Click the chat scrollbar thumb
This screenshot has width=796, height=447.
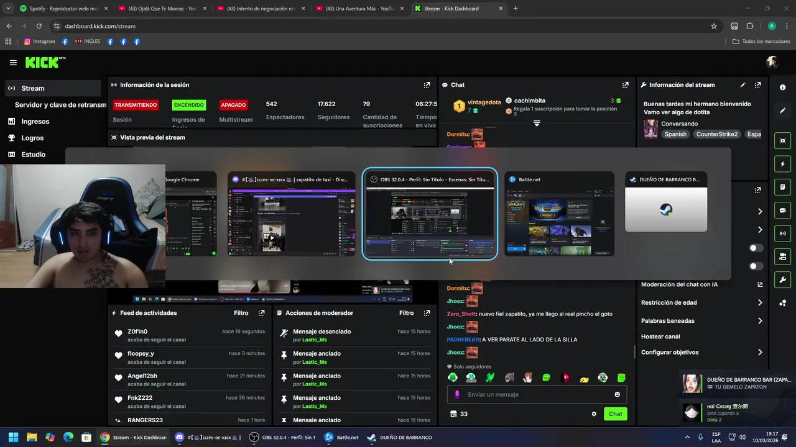pyautogui.click(x=634, y=351)
